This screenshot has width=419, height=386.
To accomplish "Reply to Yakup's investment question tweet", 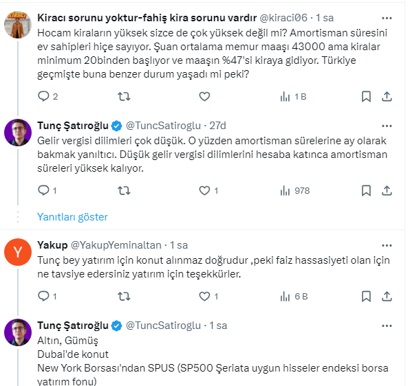I will coord(45,296).
